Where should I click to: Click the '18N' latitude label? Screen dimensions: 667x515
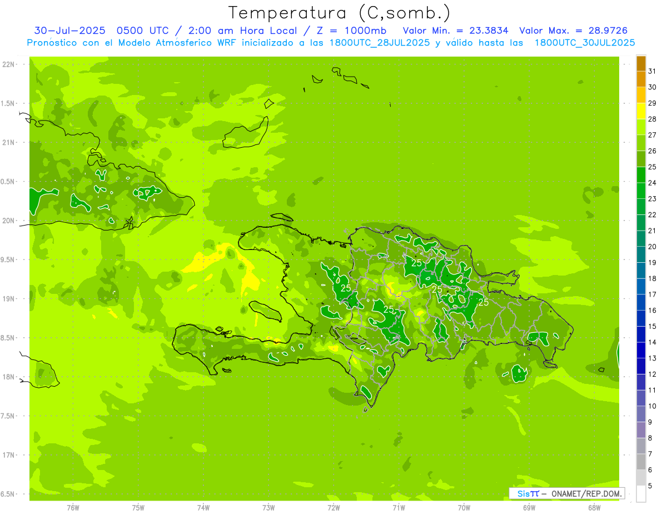click(9, 377)
